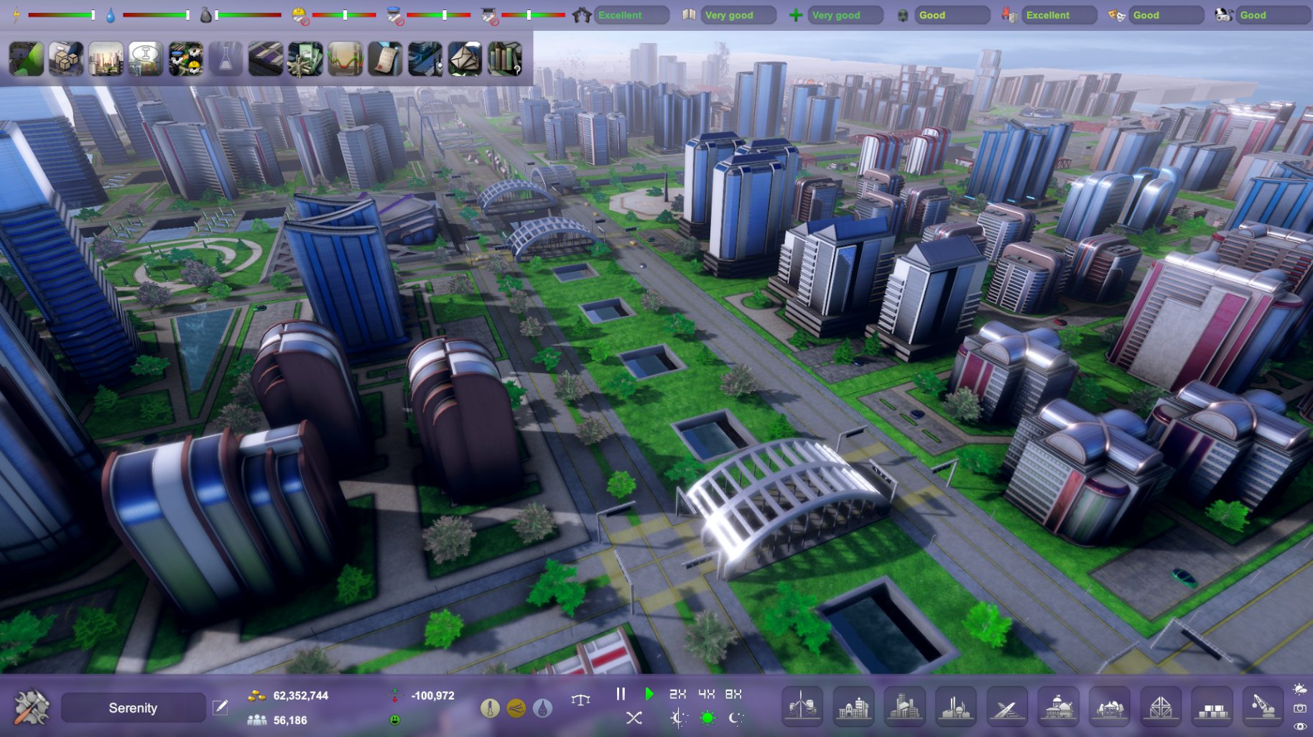
Task: Click the leisure Good status indicator
Action: coord(1166,15)
